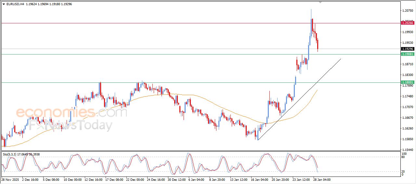
Task: Click the green 1.18001 support level label
Action: coord(407,82)
